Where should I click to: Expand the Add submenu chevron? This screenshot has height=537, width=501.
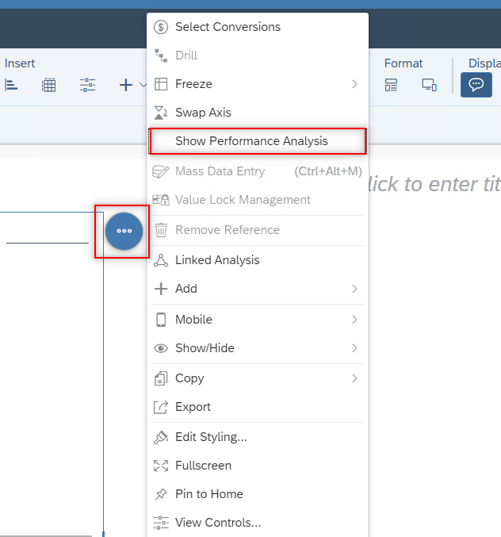point(354,289)
